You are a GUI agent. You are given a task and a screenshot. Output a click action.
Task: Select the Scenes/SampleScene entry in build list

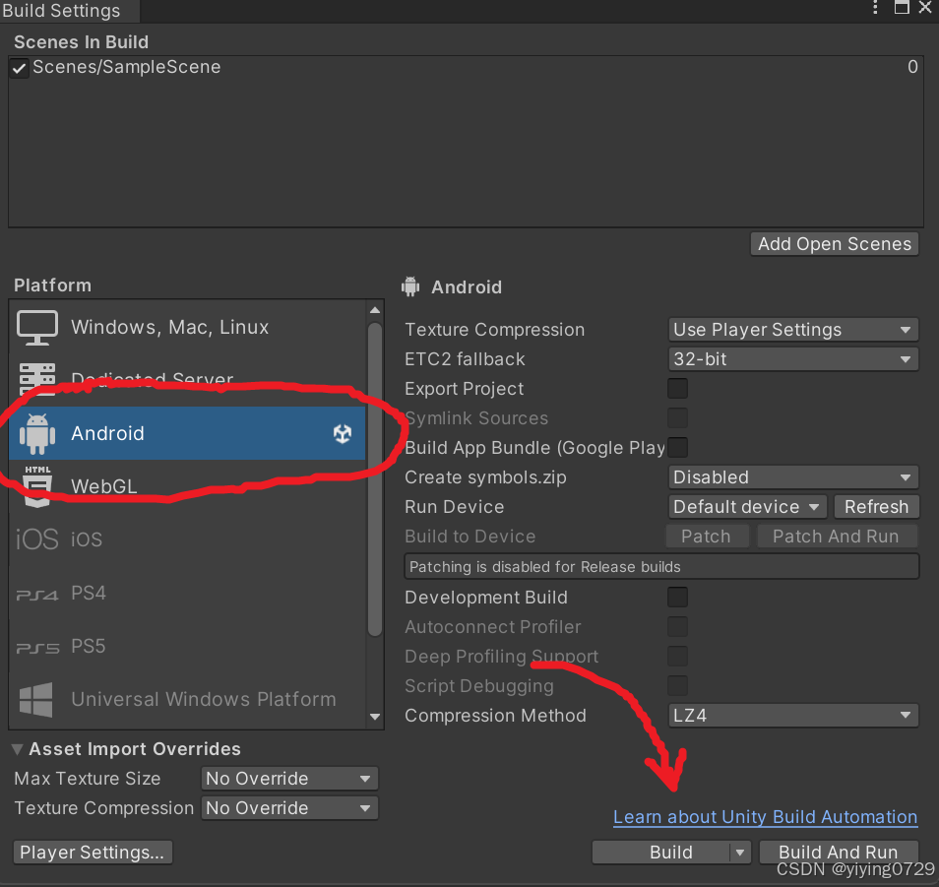click(x=466, y=67)
